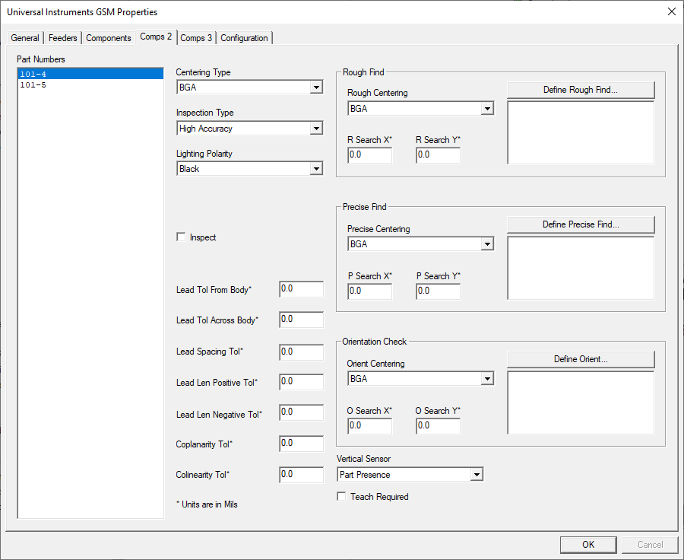Open the Feeders tab

tap(62, 37)
